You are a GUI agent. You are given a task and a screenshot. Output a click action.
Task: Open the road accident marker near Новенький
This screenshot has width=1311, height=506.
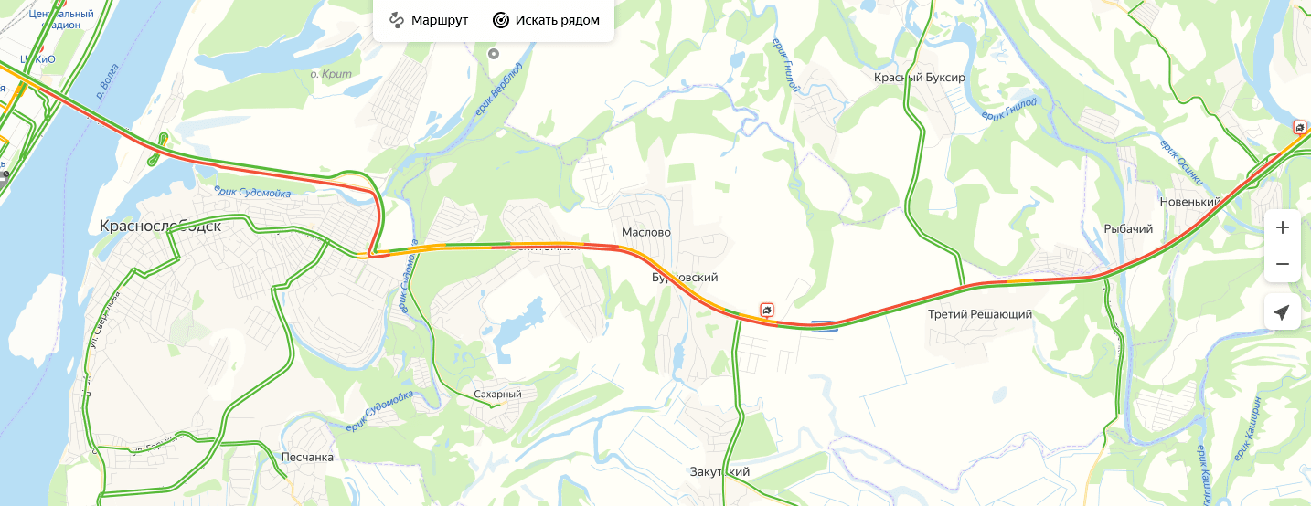pyautogui.click(x=1300, y=127)
